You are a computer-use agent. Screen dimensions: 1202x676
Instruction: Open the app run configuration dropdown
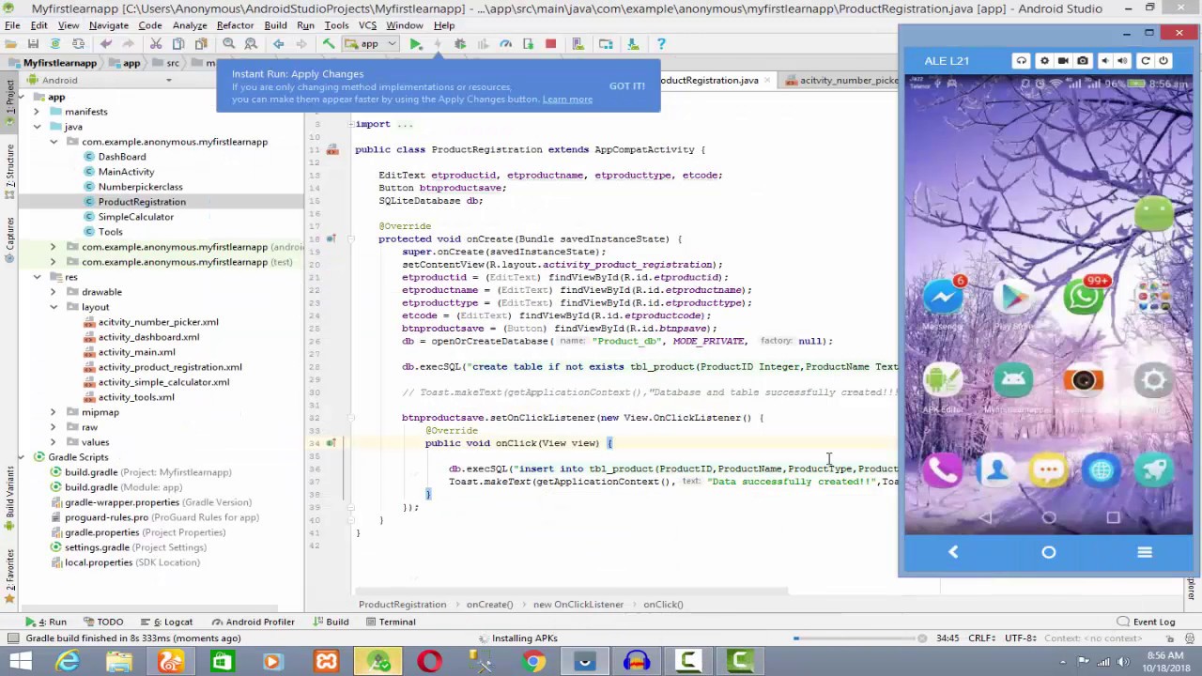369,44
